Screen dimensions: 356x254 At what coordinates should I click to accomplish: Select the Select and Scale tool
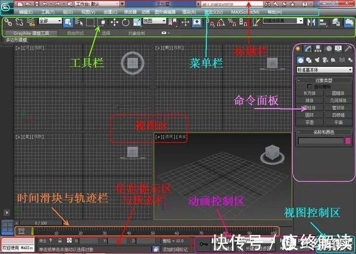pyautogui.click(x=137, y=22)
